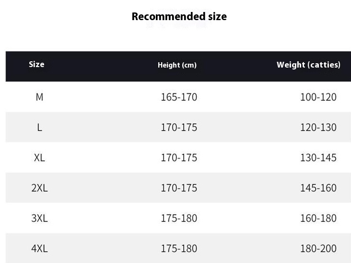Click the 130-145 weight value
This screenshot has width=351, height=263.
pyautogui.click(x=318, y=158)
